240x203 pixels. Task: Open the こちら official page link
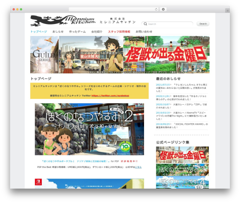pyautogui.click(x=138, y=167)
